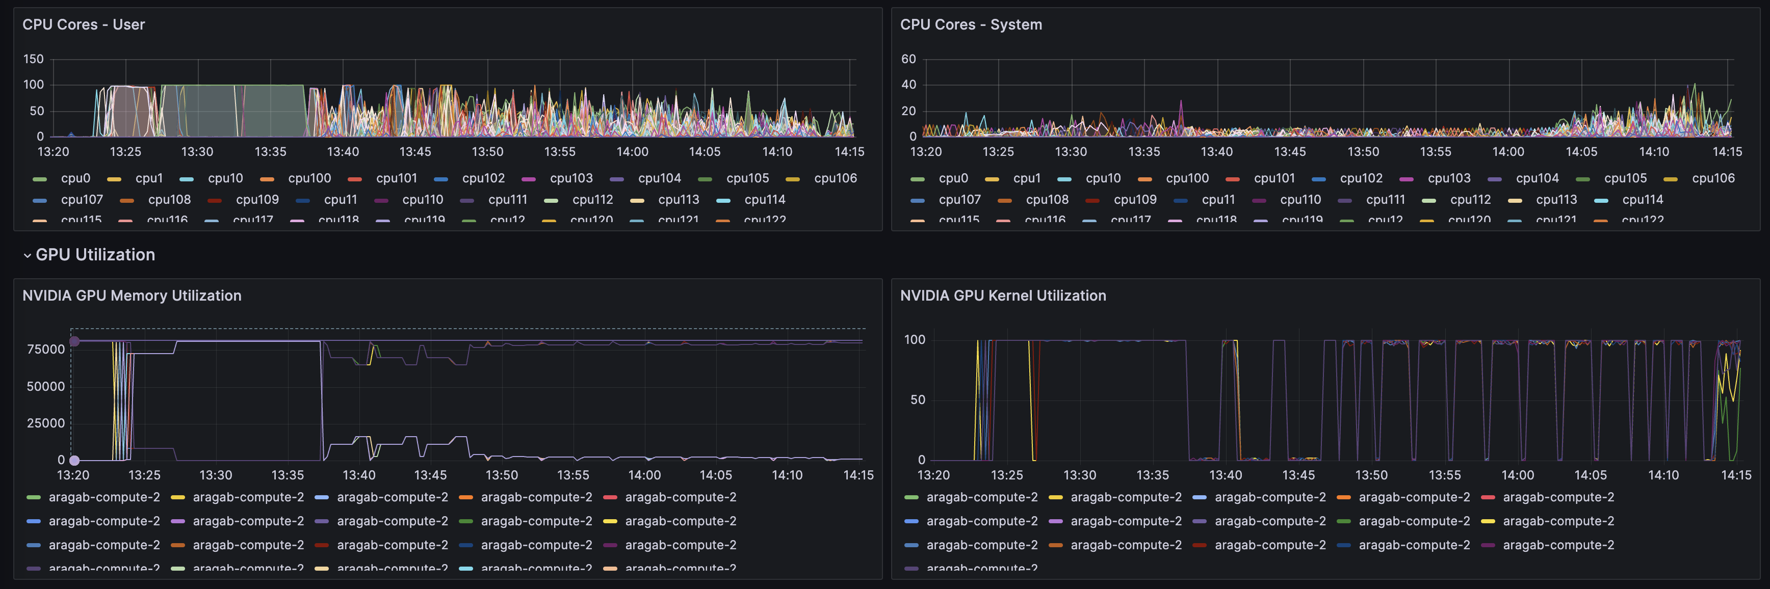Open NVIDIA GPU Kernel Utilization panel title
This screenshot has width=1770, height=589.
pyautogui.click(x=1002, y=296)
